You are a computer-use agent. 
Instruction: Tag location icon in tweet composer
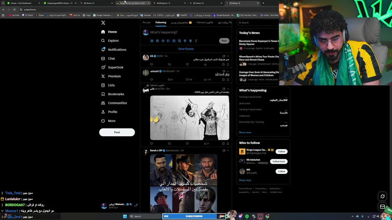tap(185, 41)
